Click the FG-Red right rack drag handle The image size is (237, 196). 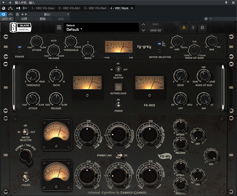231,87
